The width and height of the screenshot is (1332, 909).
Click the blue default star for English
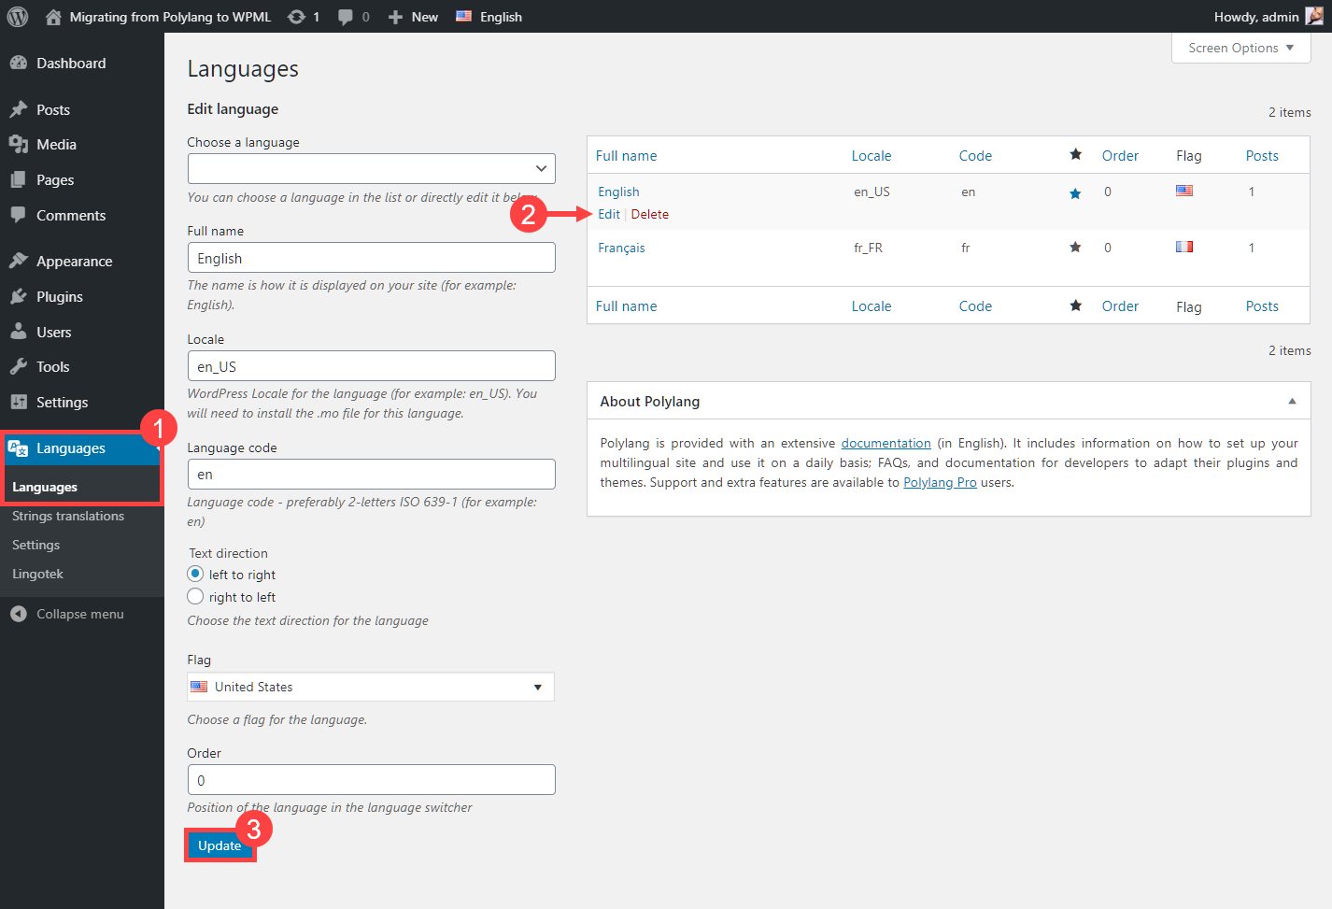tap(1075, 193)
